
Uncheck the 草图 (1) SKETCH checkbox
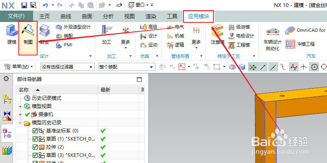point(35,139)
